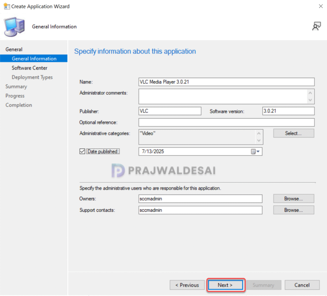Viewport: 327px width, 296px height.
Task: Click the date value 7/13/2025
Action: (153, 152)
